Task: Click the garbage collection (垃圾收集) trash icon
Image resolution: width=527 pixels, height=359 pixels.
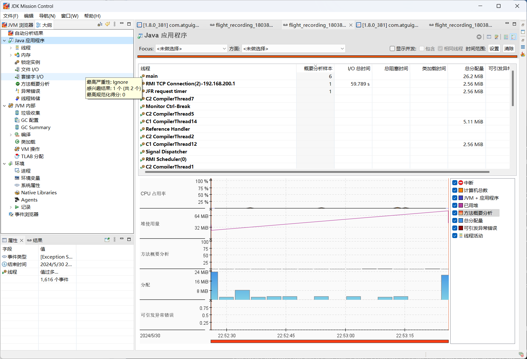Action: pyautogui.click(x=17, y=113)
